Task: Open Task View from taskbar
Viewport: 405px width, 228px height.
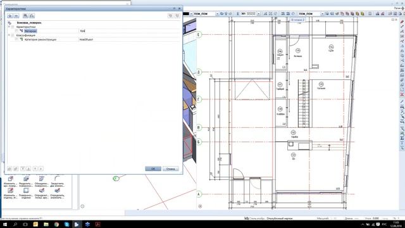Action: (25, 224)
